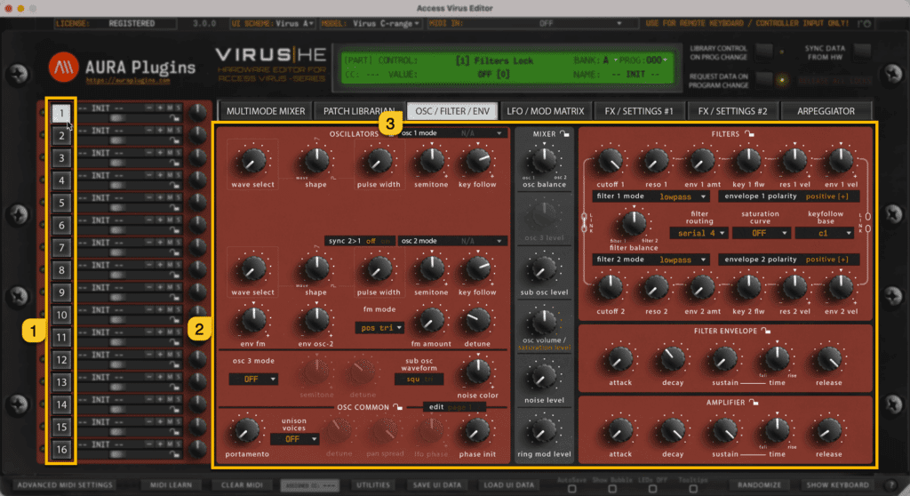Solo part 3 with its S button
The height and width of the screenshot is (496, 910).
[x=178, y=153]
